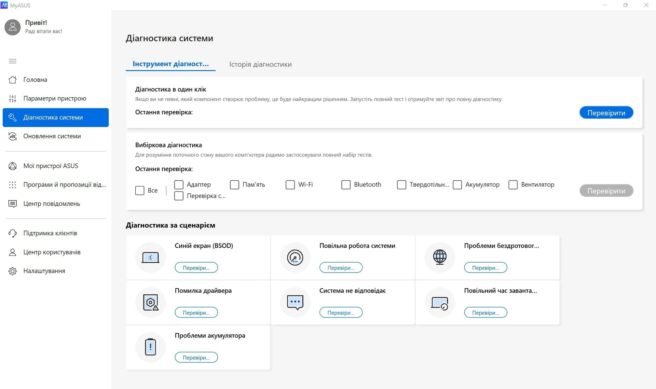Switch to Інструмент діагност... tab

[170, 64]
